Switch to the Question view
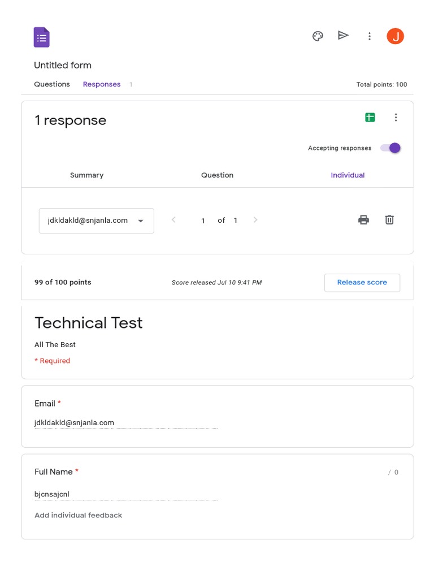 217,175
